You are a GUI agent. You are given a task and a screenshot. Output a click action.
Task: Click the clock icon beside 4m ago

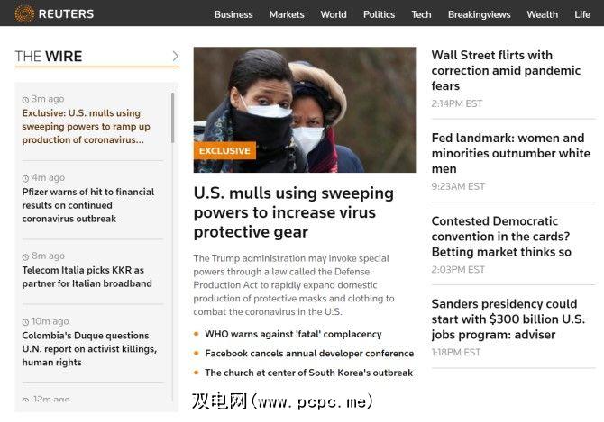coord(25,179)
